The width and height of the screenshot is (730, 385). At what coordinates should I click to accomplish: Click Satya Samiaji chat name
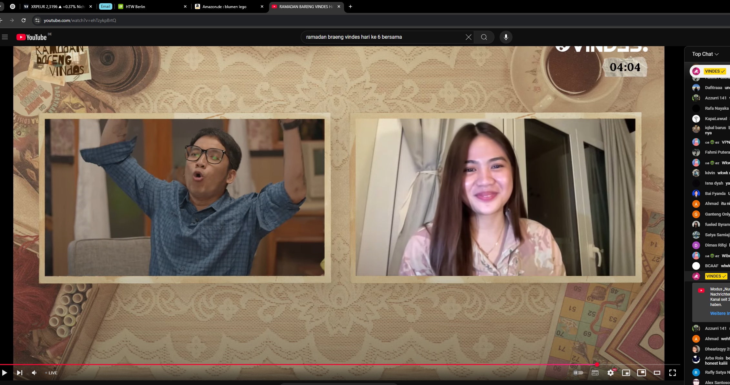[717, 235]
